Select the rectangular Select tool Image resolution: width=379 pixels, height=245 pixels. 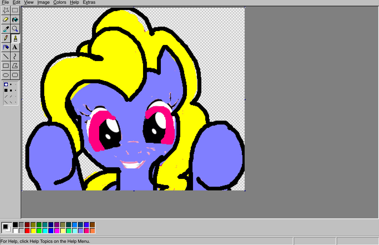point(15,10)
